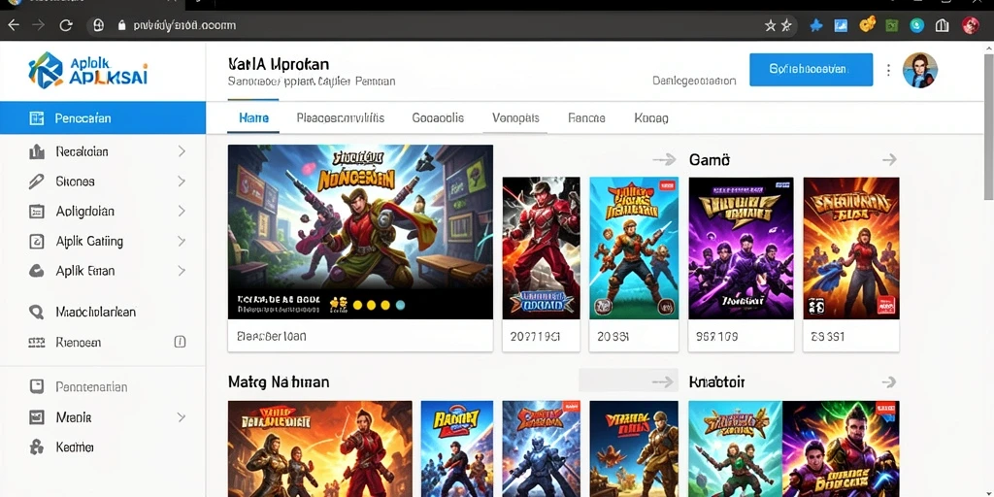This screenshot has width=994, height=497.
Task: Select the teal carousel dot on banner
Action: (x=400, y=305)
